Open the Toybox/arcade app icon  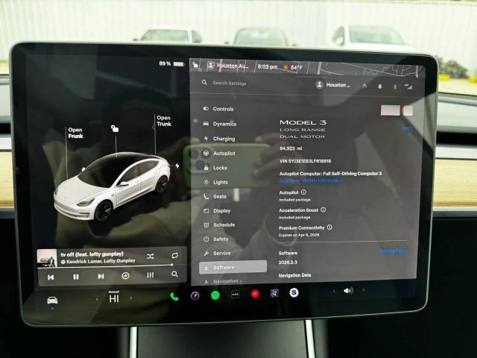pos(274,293)
